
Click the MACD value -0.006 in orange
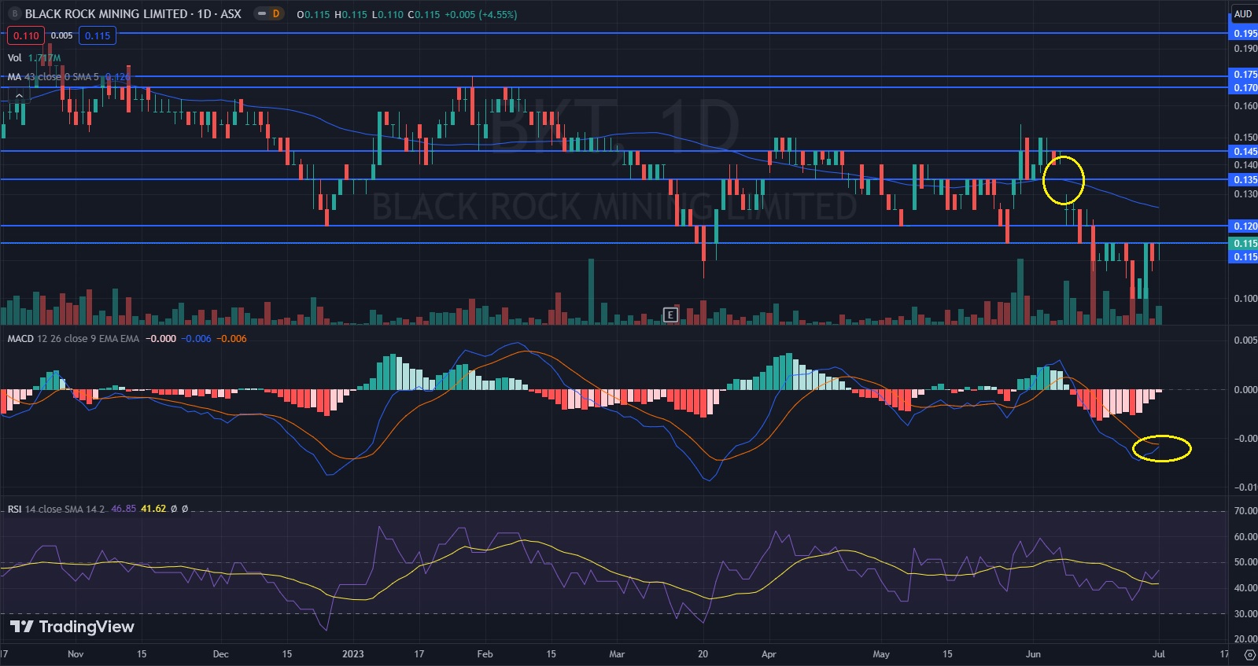[x=231, y=339]
